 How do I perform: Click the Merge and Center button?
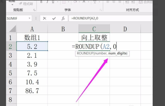[145, 2]
